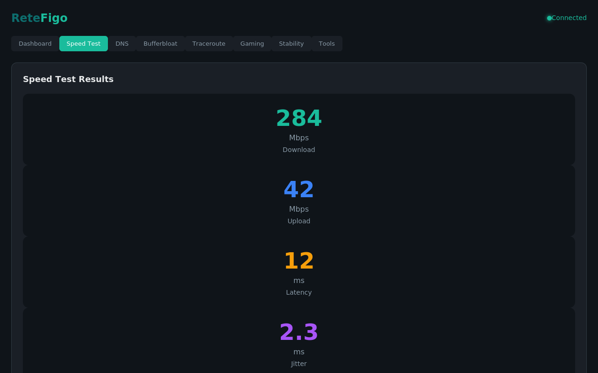598x373 pixels.
Task: Select the 12 latency value
Action: click(299, 261)
